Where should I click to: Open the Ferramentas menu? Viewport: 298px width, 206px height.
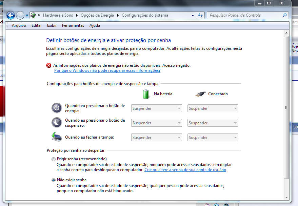point(73,25)
